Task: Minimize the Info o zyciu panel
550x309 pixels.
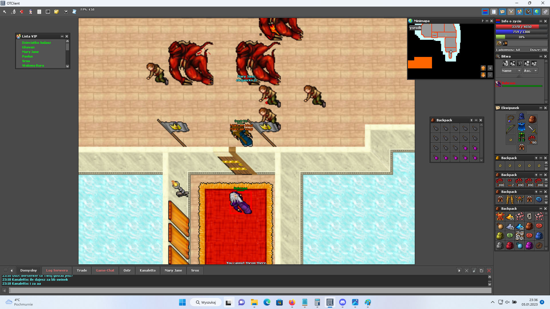Action: (541, 21)
